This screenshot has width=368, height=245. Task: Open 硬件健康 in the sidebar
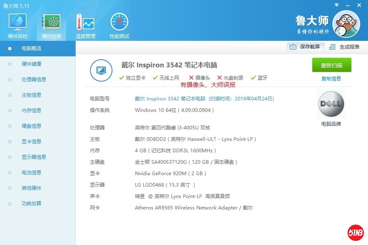pos(31,64)
